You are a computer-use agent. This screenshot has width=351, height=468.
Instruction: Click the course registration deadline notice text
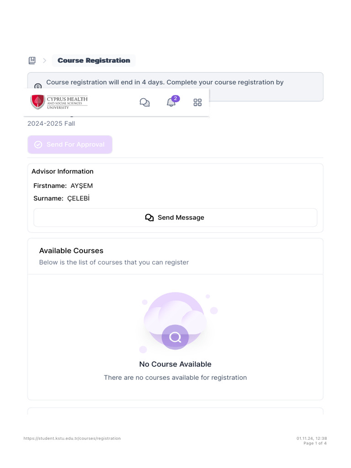pos(165,82)
